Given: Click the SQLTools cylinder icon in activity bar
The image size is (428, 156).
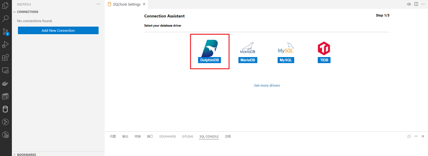Looking at the screenshot, I should (x=5, y=109).
